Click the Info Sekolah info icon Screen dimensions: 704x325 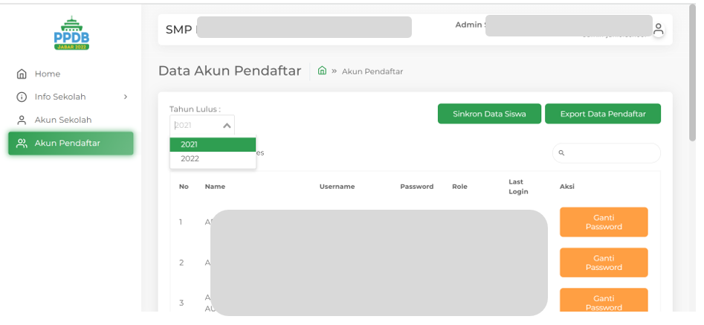(22, 97)
